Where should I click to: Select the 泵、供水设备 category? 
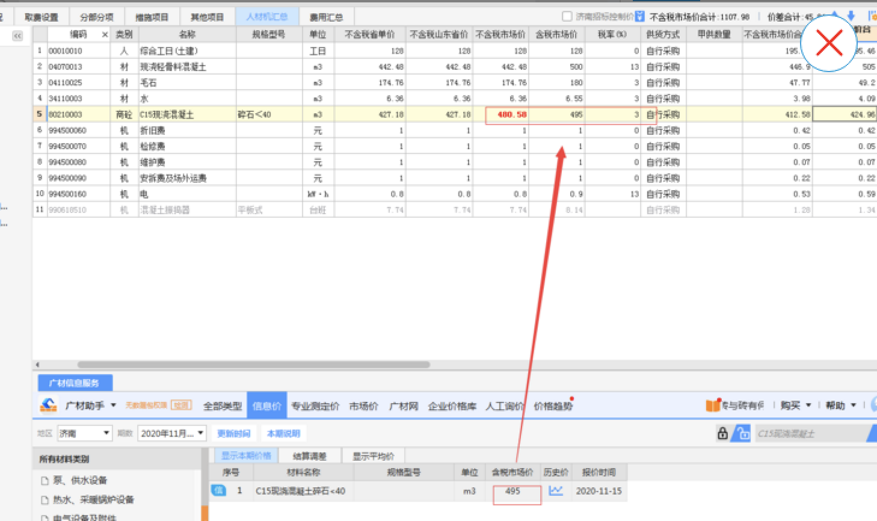point(80,480)
